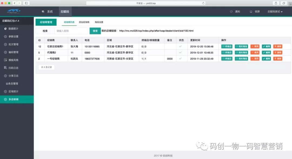
Task: Click the Safari reload button
Action: coord(203,3)
